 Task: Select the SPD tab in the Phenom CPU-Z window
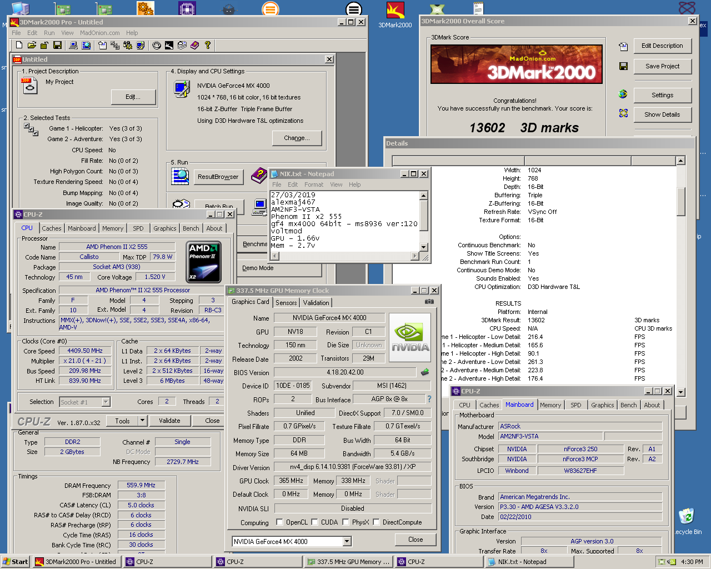(x=138, y=228)
